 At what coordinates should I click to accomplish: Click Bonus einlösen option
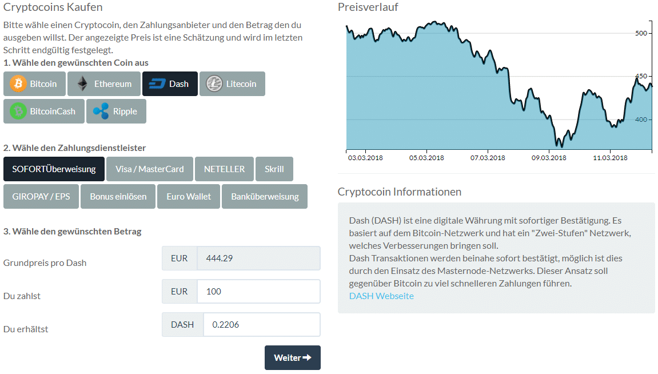118,196
